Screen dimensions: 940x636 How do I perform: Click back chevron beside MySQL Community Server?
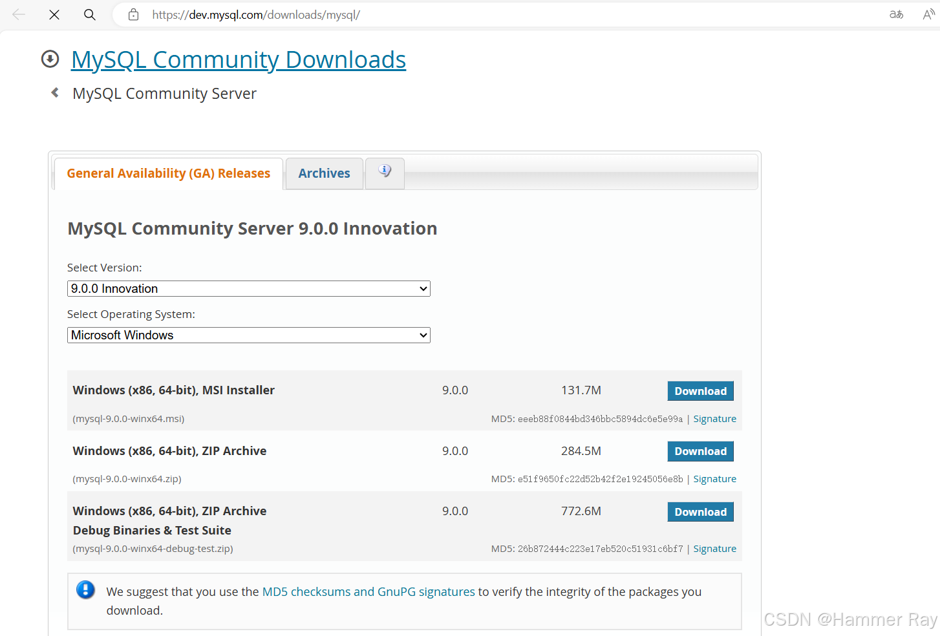55,92
